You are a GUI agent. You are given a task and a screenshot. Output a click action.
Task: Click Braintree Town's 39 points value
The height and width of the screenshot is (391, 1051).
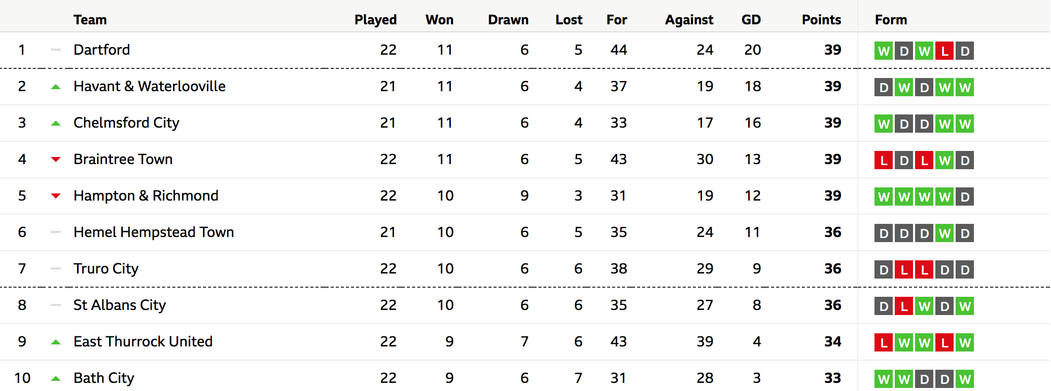coord(832,159)
